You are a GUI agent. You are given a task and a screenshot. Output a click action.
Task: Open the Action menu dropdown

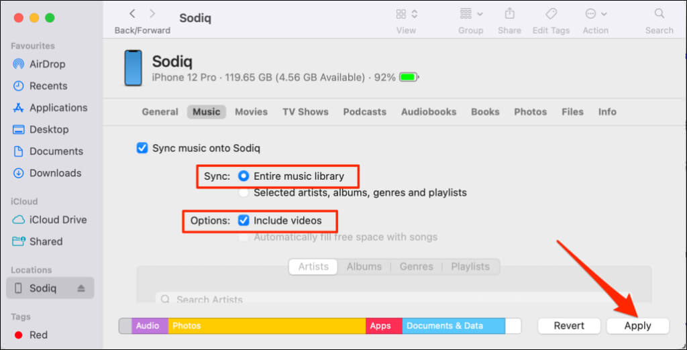[x=596, y=14]
